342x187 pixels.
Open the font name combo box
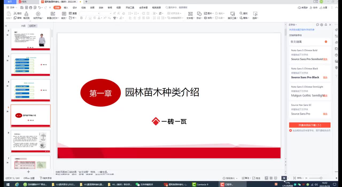[x=90, y=13]
